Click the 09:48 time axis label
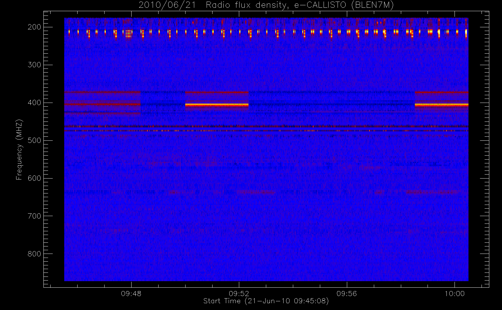 tap(131, 294)
